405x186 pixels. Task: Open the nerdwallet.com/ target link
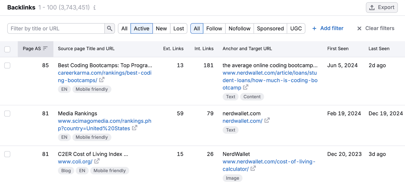(242, 121)
